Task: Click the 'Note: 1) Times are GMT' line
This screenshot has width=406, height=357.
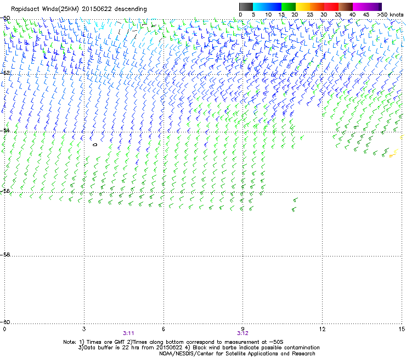Action: [x=173, y=342]
